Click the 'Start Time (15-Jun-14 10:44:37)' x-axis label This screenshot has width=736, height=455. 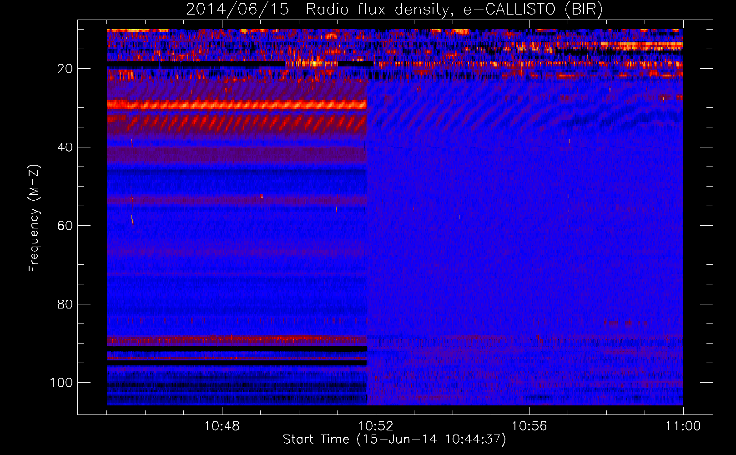(x=394, y=440)
